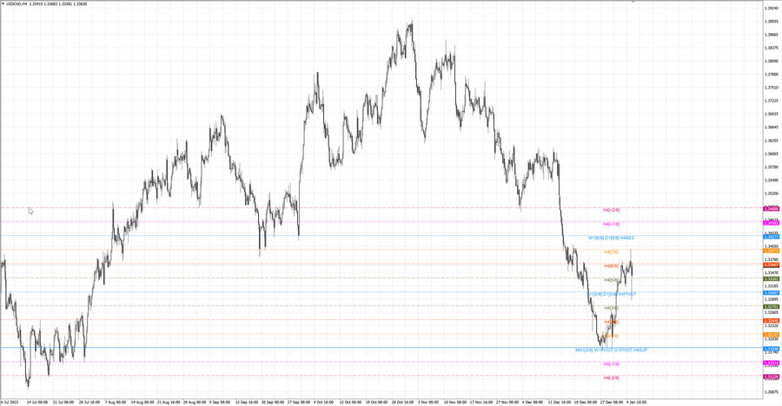The width and height of the screenshot is (782, 406).
Task: Click the blue H4RES price tag on axis
Action: coord(772,237)
